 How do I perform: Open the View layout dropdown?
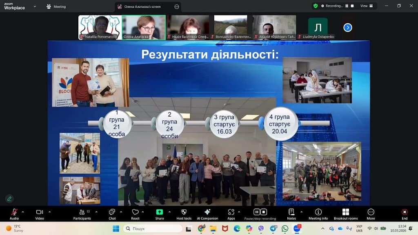[366, 6]
